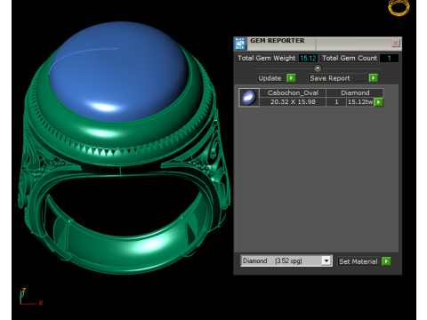Click the Set Material label button

359,261
